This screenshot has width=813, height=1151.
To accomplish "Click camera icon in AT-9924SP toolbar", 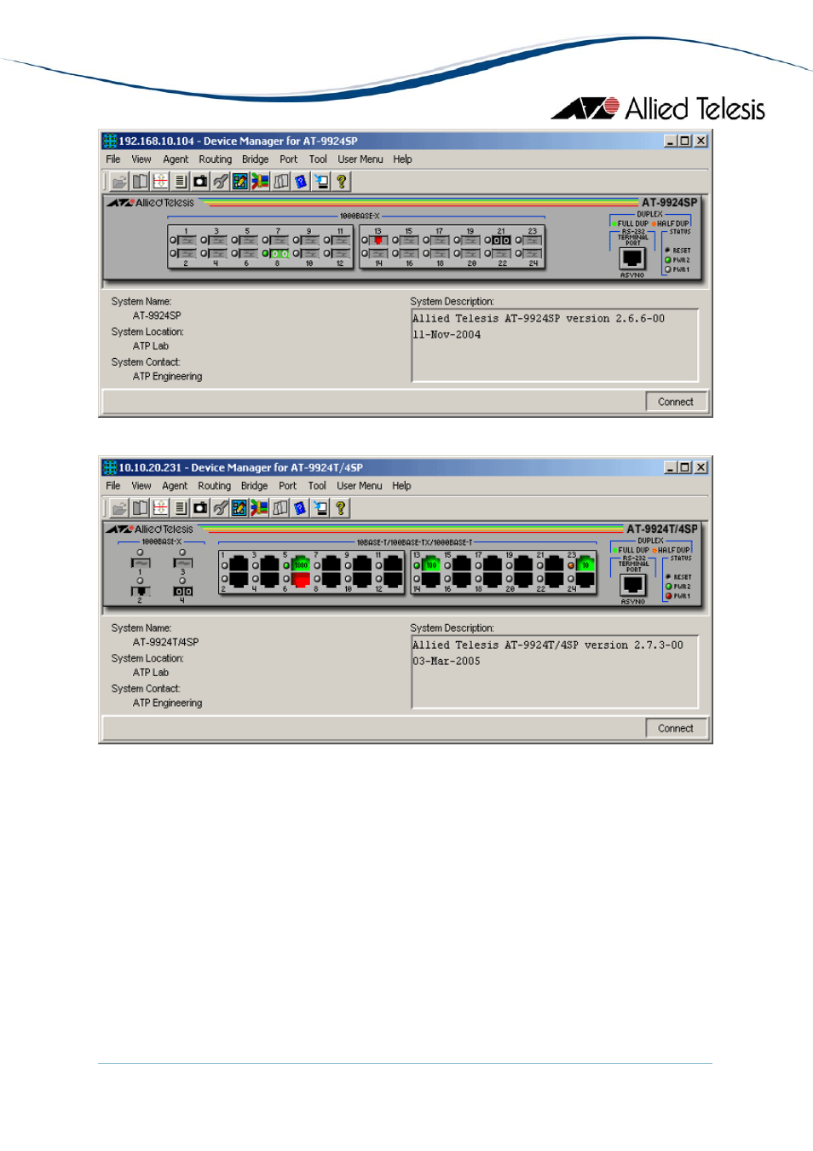I will point(200,182).
